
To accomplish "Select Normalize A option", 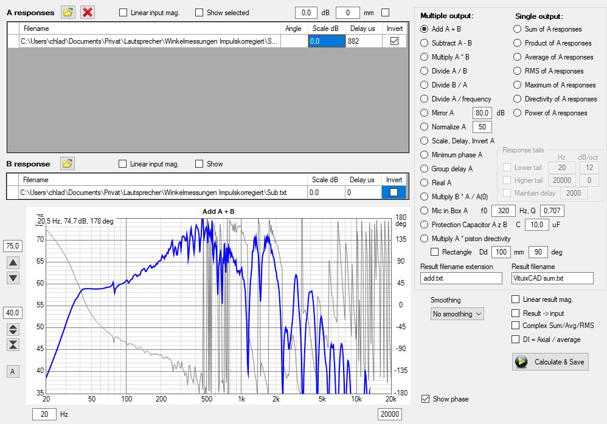I will [x=425, y=127].
